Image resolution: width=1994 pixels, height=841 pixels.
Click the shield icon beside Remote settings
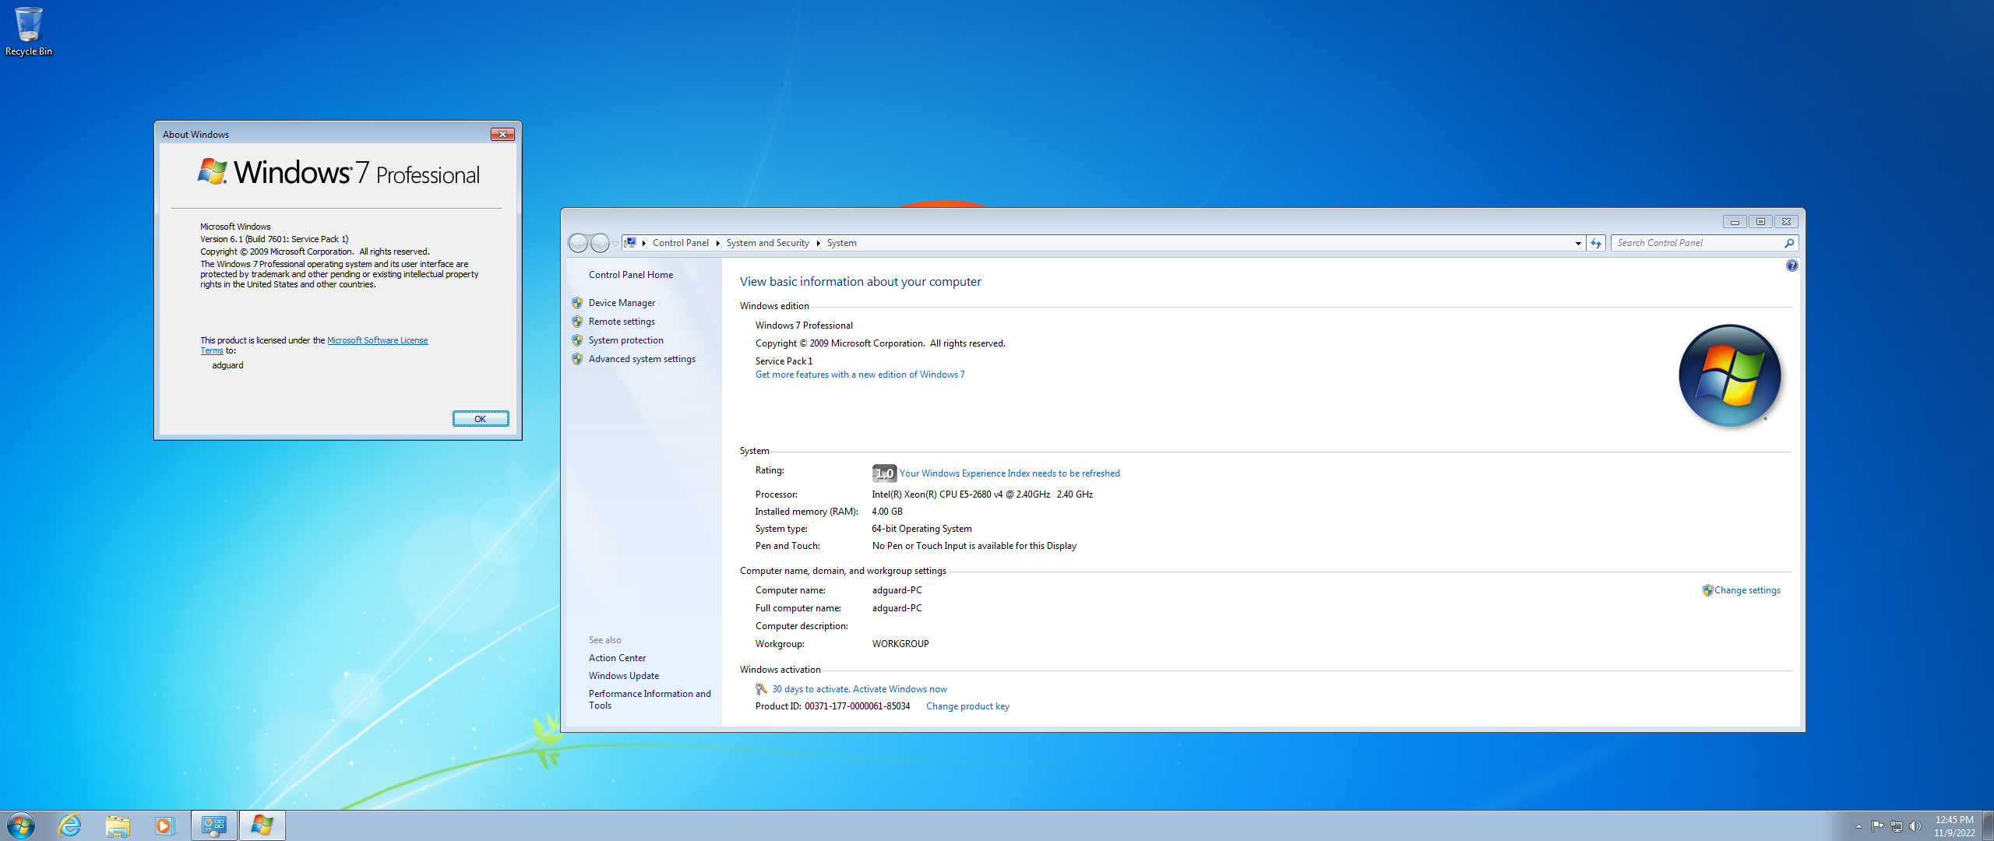577,322
